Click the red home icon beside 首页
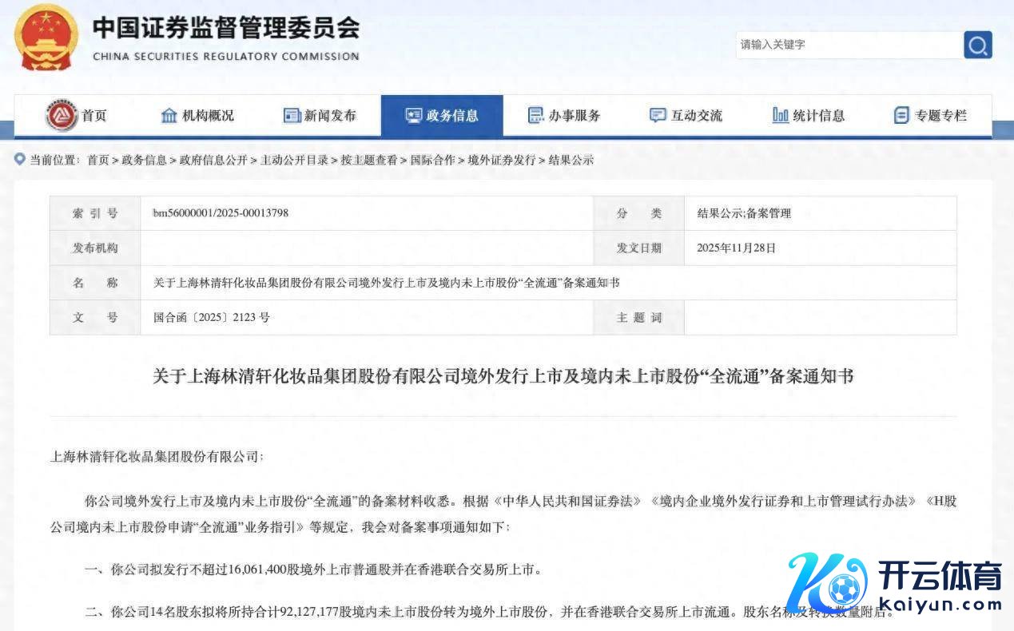The width and height of the screenshot is (1014, 631). click(61, 116)
